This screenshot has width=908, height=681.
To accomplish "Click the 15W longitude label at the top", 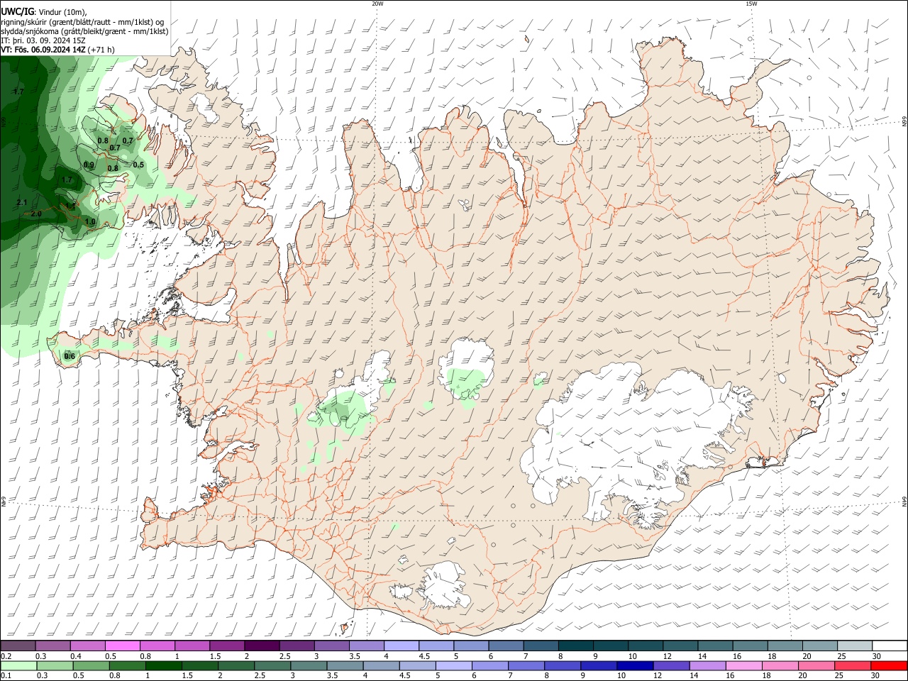I will [x=751, y=4].
